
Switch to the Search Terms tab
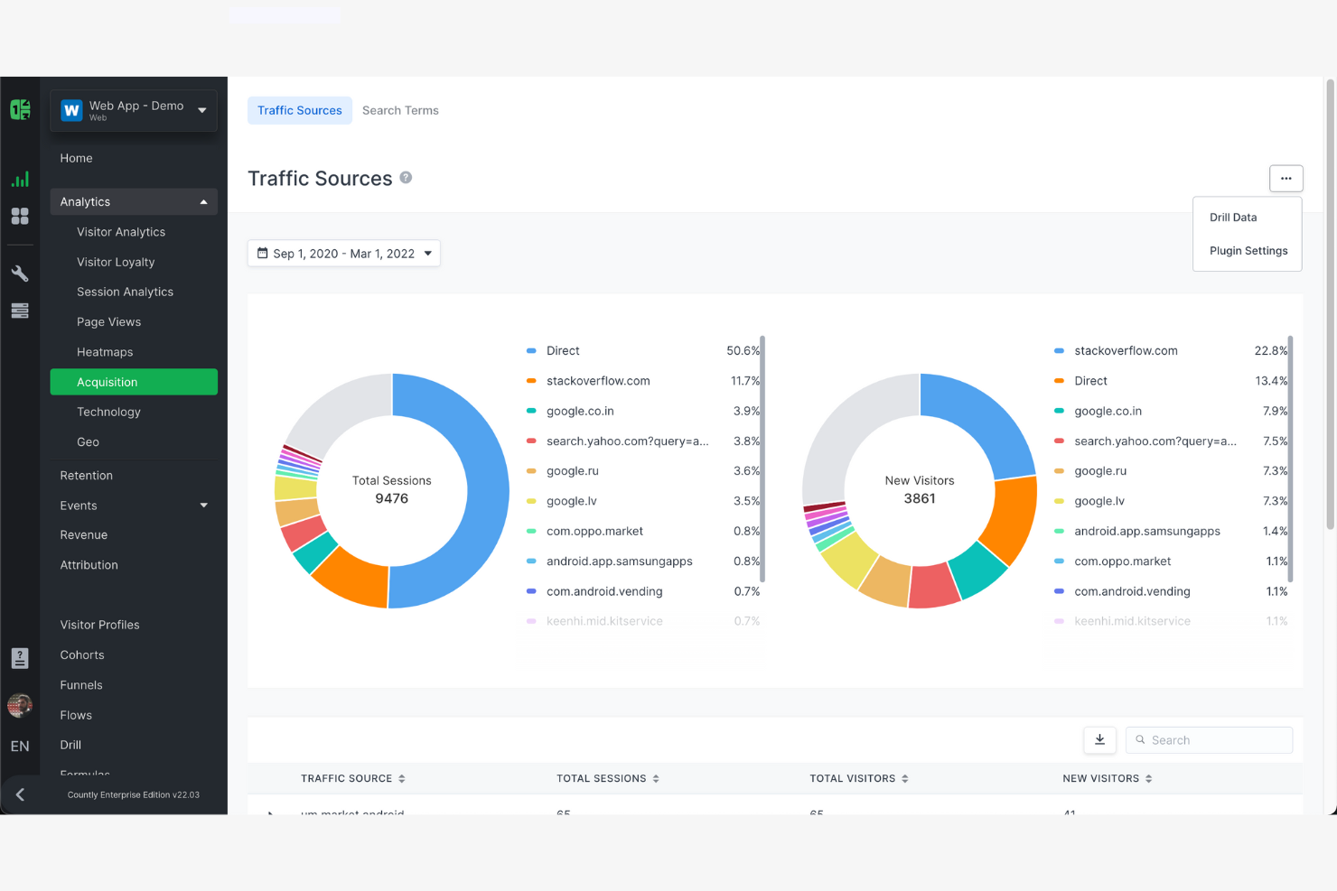(400, 109)
